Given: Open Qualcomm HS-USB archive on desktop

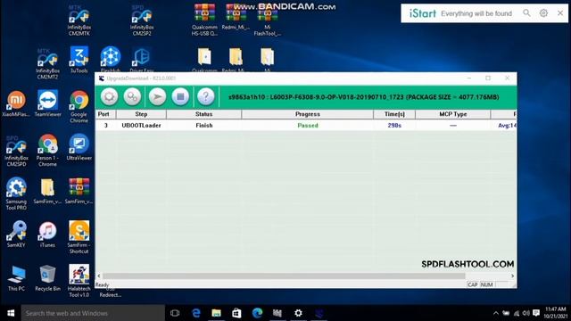Looking at the screenshot, I should point(204,21).
